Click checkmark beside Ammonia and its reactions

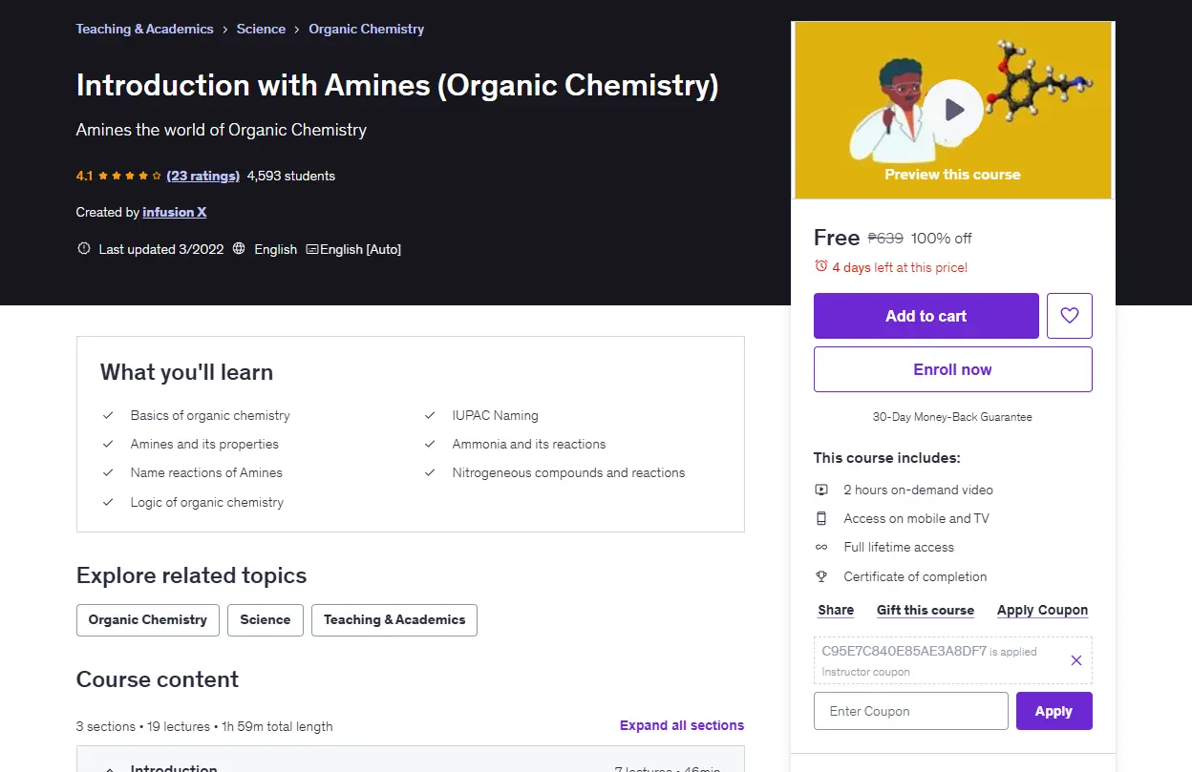[x=430, y=444]
